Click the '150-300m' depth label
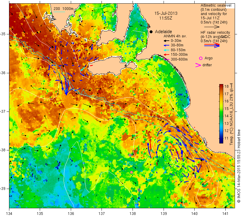241x217 pixels. [x=179, y=55]
